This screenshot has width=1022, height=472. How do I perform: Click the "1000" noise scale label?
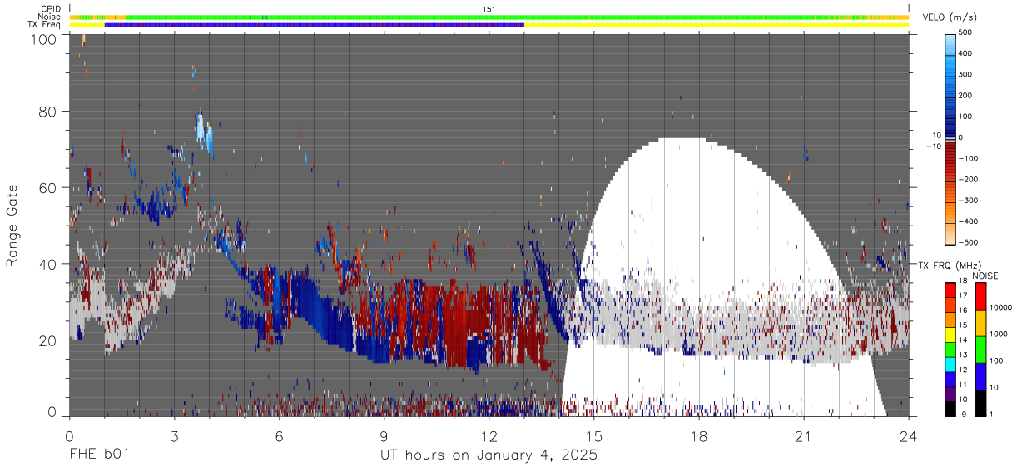(x=999, y=335)
